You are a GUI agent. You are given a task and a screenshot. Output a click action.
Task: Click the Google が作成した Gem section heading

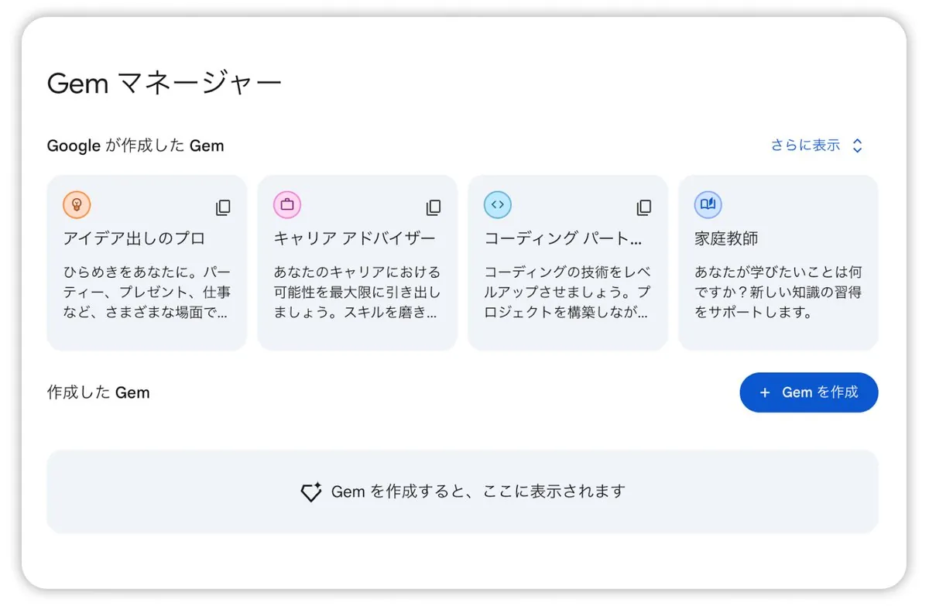(135, 146)
